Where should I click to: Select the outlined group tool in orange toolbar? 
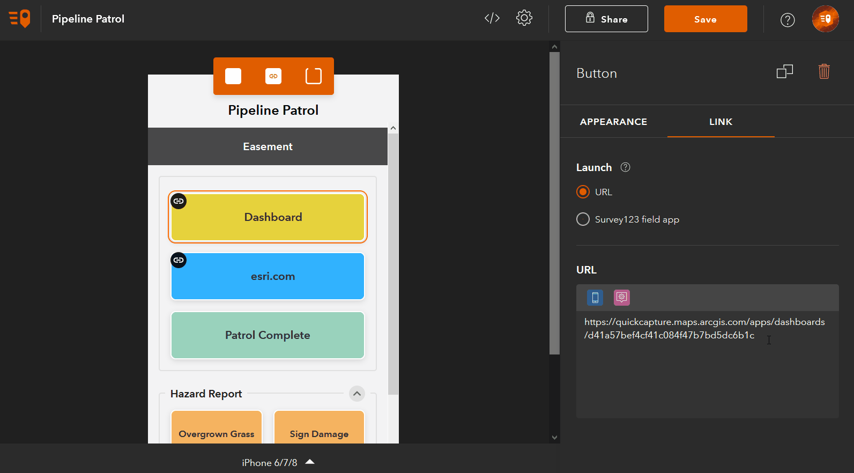click(x=314, y=76)
